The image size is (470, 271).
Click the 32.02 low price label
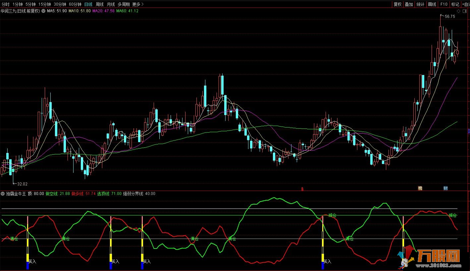(22, 184)
